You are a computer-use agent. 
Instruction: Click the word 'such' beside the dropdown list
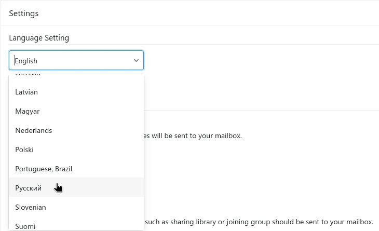coord(155,222)
